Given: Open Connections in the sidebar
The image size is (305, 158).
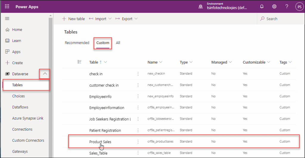Looking at the screenshot, I should pos(22,129).
